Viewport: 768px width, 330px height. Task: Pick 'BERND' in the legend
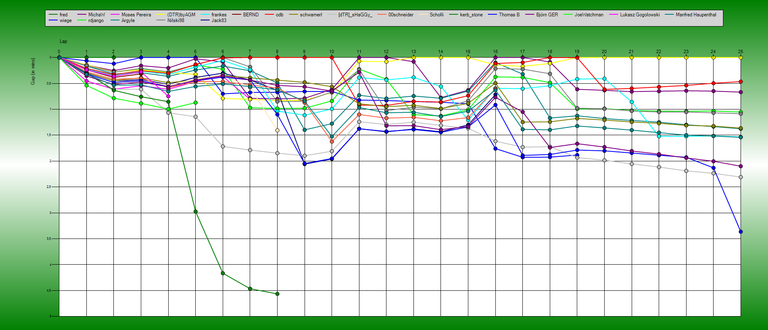pyautogui.click(x=251, y=15)
